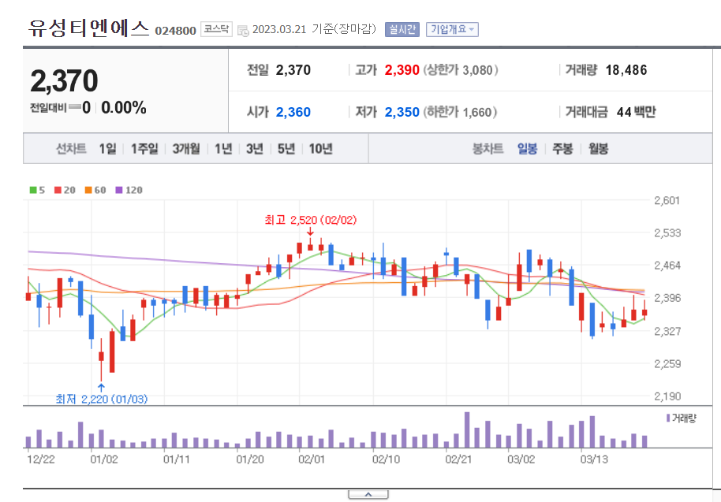Click the 최저 2,220 (01/03) marker label

point(102,399)
